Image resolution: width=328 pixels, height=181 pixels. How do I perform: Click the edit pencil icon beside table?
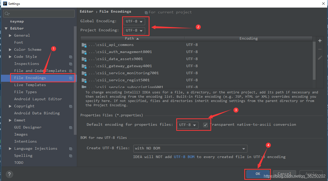320,58
